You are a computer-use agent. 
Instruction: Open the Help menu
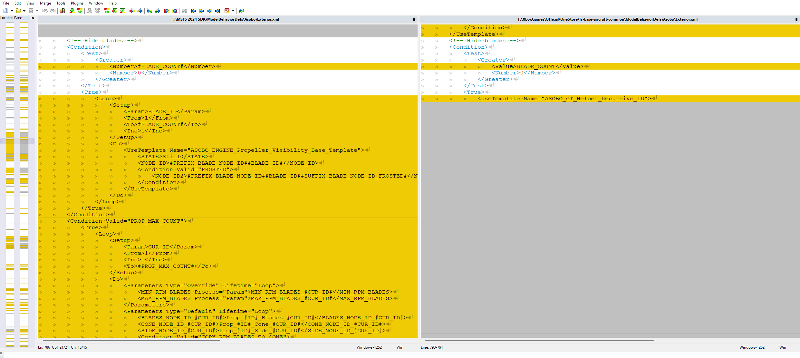click(x=112, y=3)
